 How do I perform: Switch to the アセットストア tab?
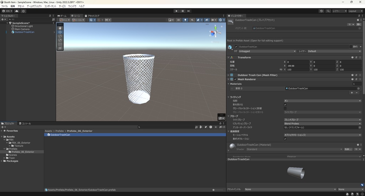[92, 16]
